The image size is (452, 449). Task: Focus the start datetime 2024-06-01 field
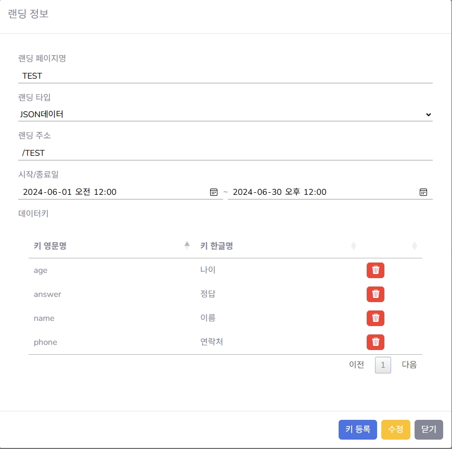pyautogui.click(x=121, y=192)
